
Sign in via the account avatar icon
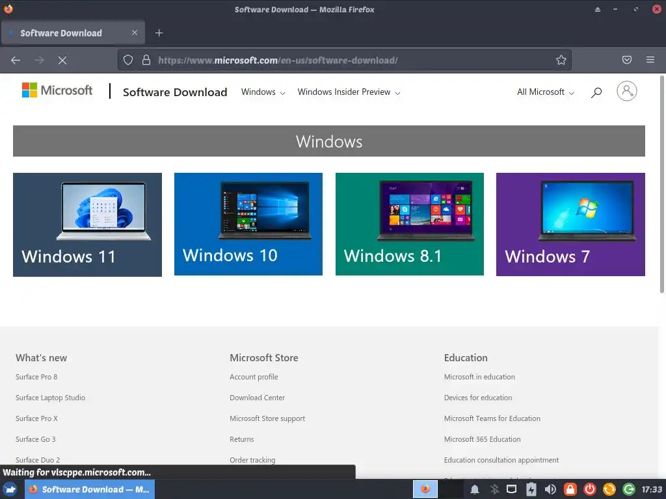(x=627, y=91)
